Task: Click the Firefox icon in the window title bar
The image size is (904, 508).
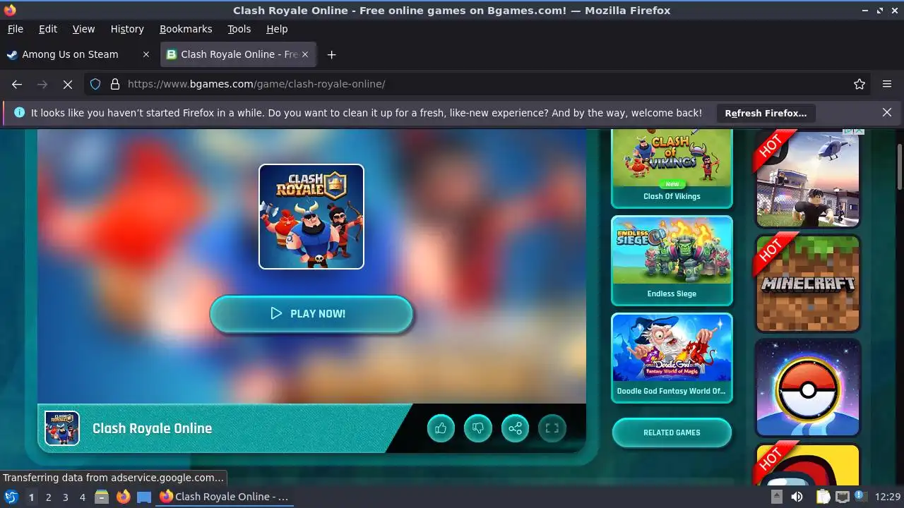Action: pyautogui.click(x=10, y=10)
